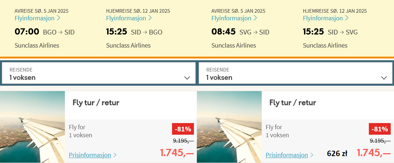The image size is (394, 163).
Task: Click the arrow icon next to left Prisinformasjon
Action: (115, 155)
